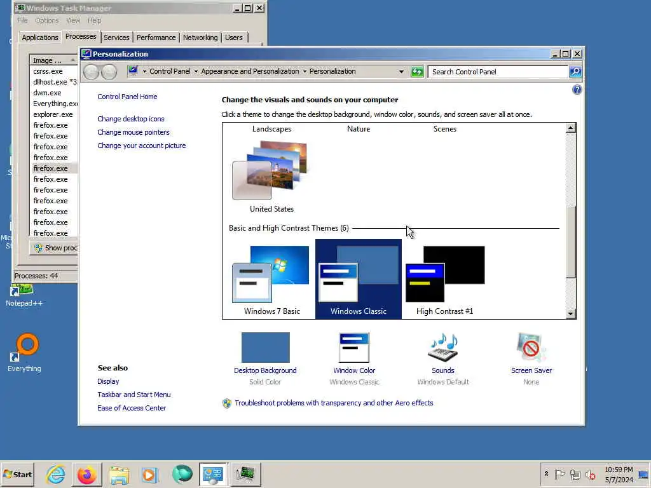Open the File menu in Task Manager
The image size is (651, 488).
coord(22,20)
